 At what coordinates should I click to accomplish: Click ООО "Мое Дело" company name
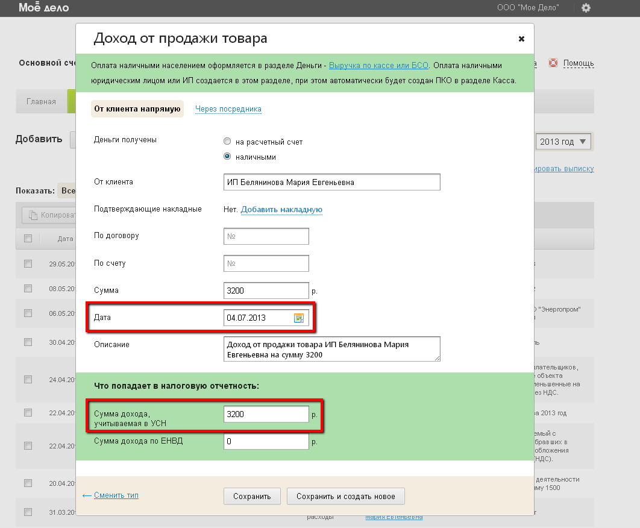pyautogui.click(x=528, y=7)
